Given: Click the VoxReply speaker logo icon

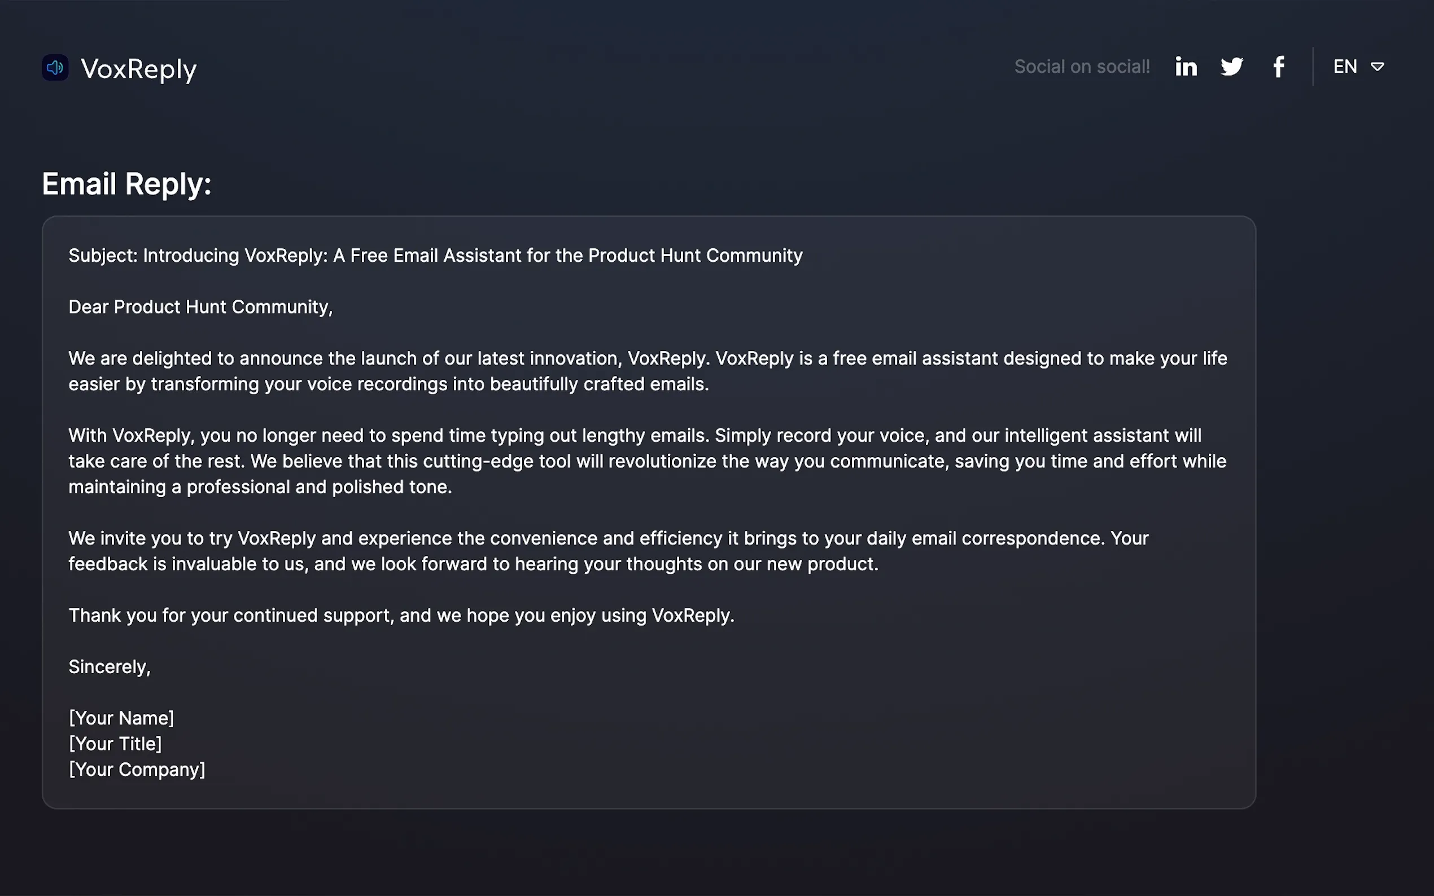Looking at the screenshot, I should click(55, 68).
